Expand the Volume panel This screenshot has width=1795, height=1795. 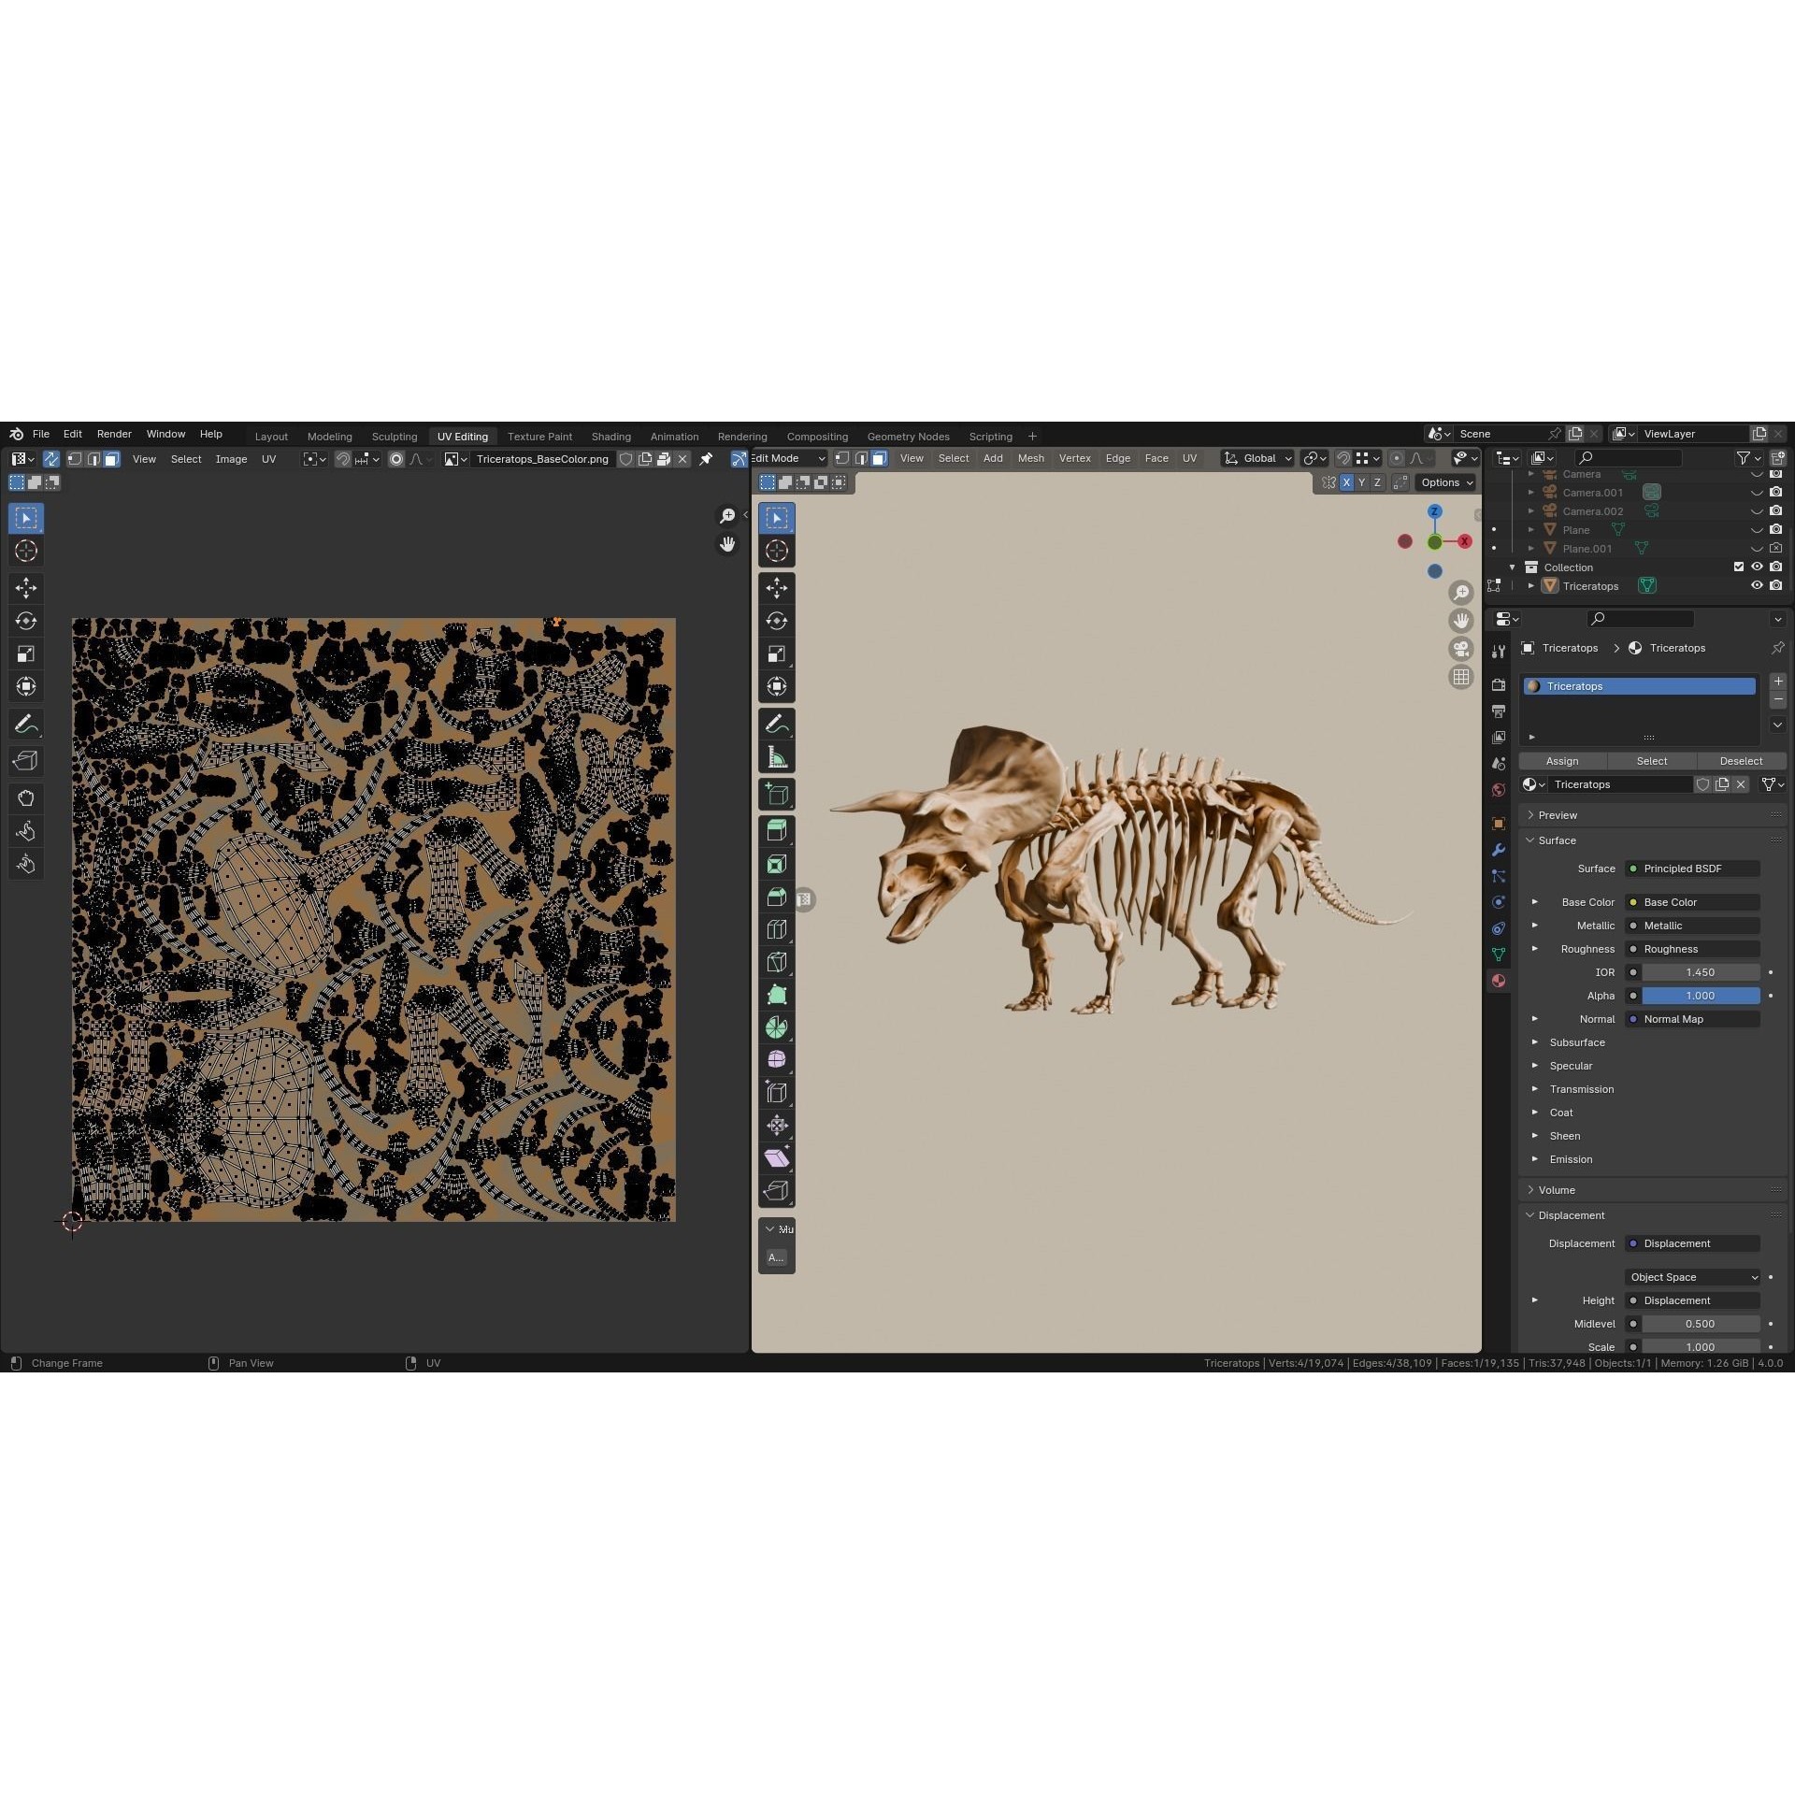1557,1190
